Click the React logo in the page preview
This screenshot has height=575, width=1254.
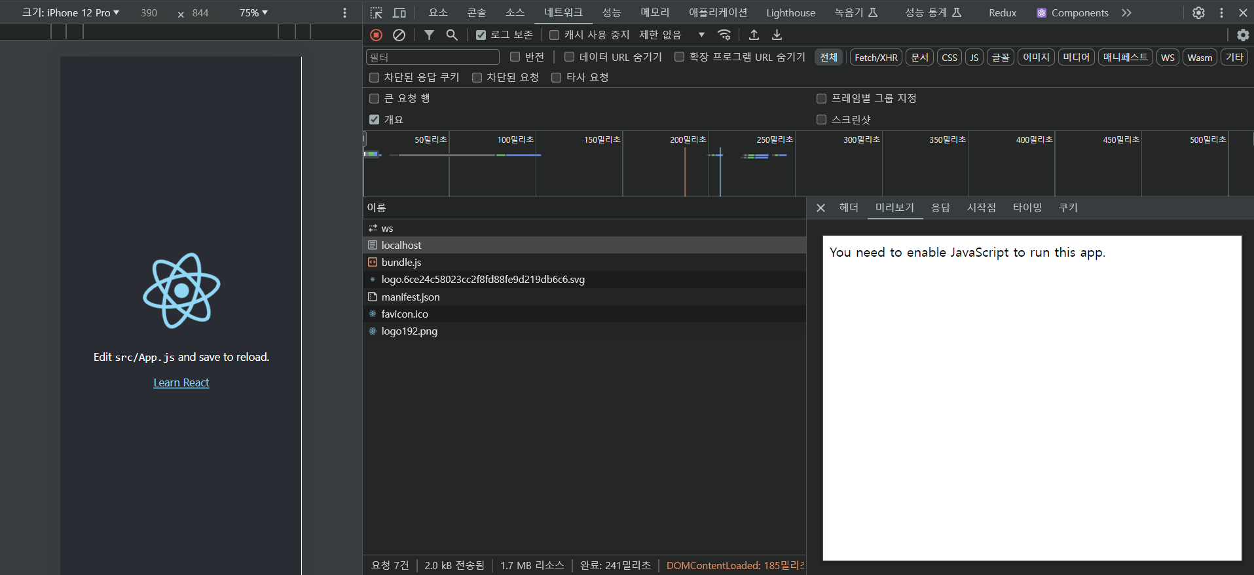[x=181, y=290]
